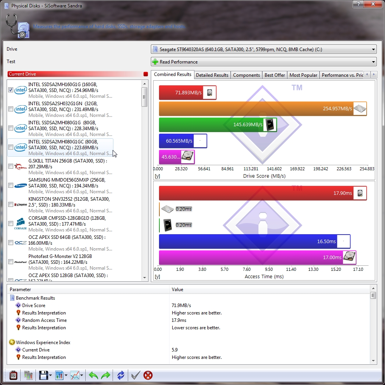The image size is (385, 385).
Task: Click the green 145.639MB/s score bar
Action: coord(218,125)
